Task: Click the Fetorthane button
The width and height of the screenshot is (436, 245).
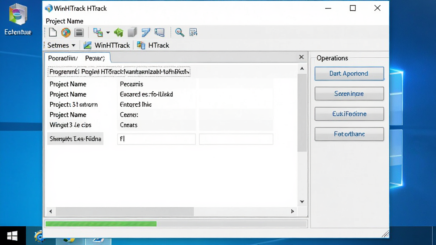Action: pos(349,134)
